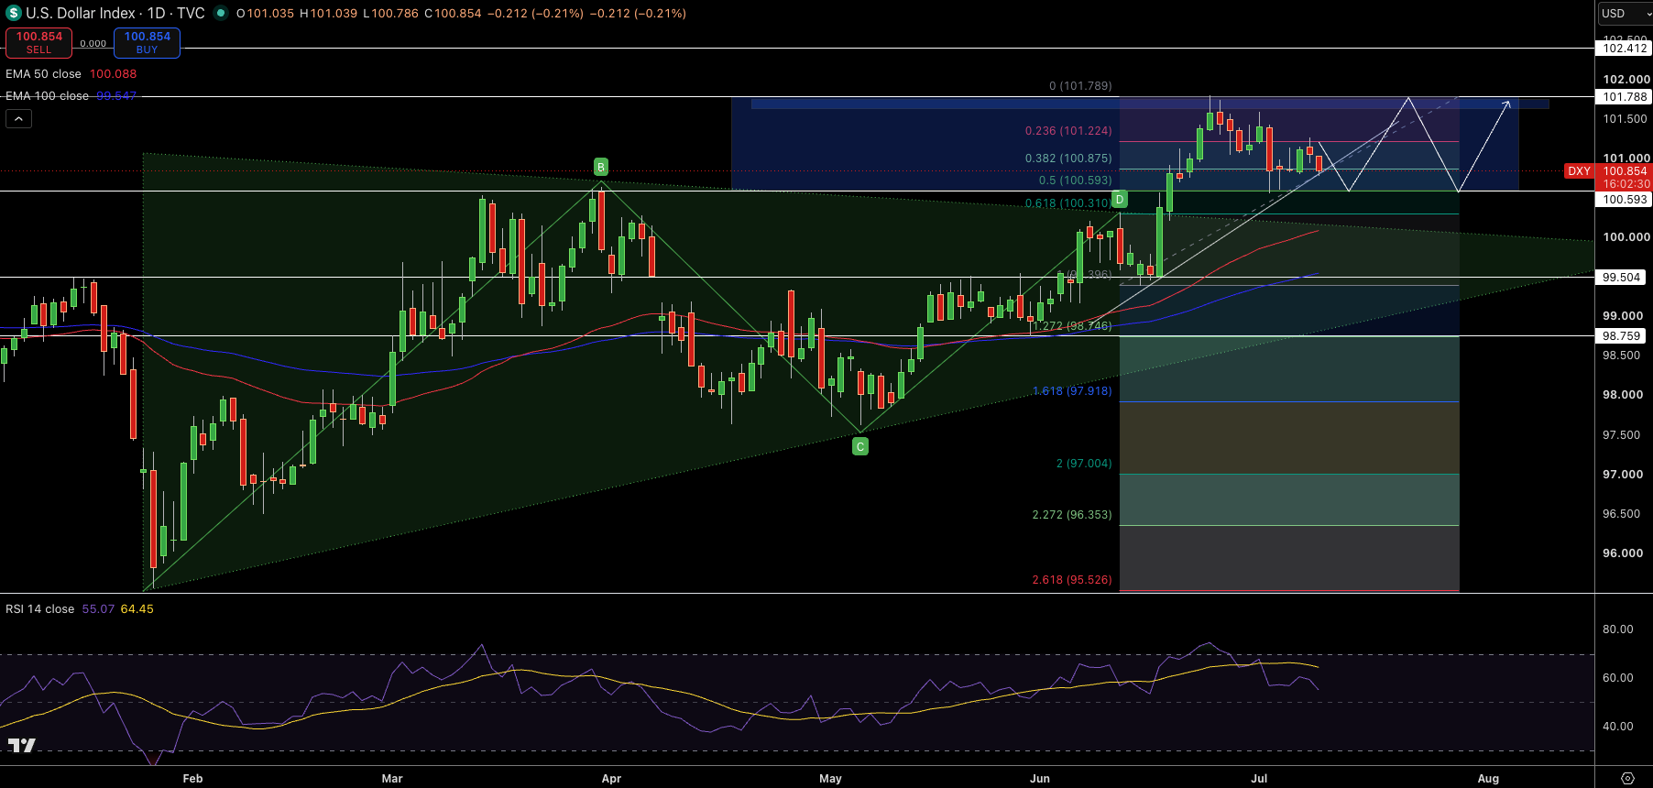The image size is (1653, 788).
Task: Select the 1.618 (97.918) Fibonacci label
Action: click(x=1072, y=391)
